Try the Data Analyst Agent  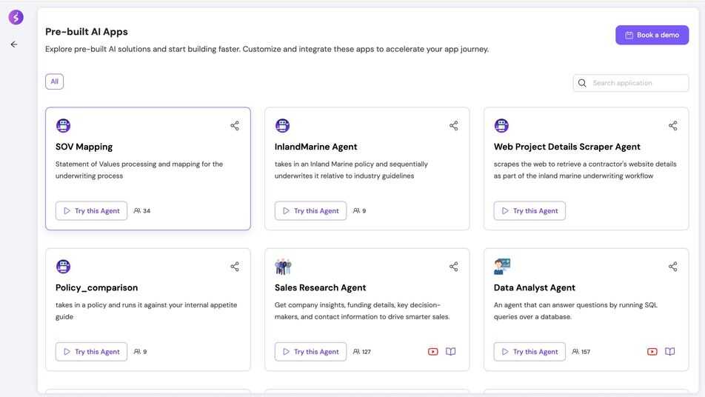point(529,352)
